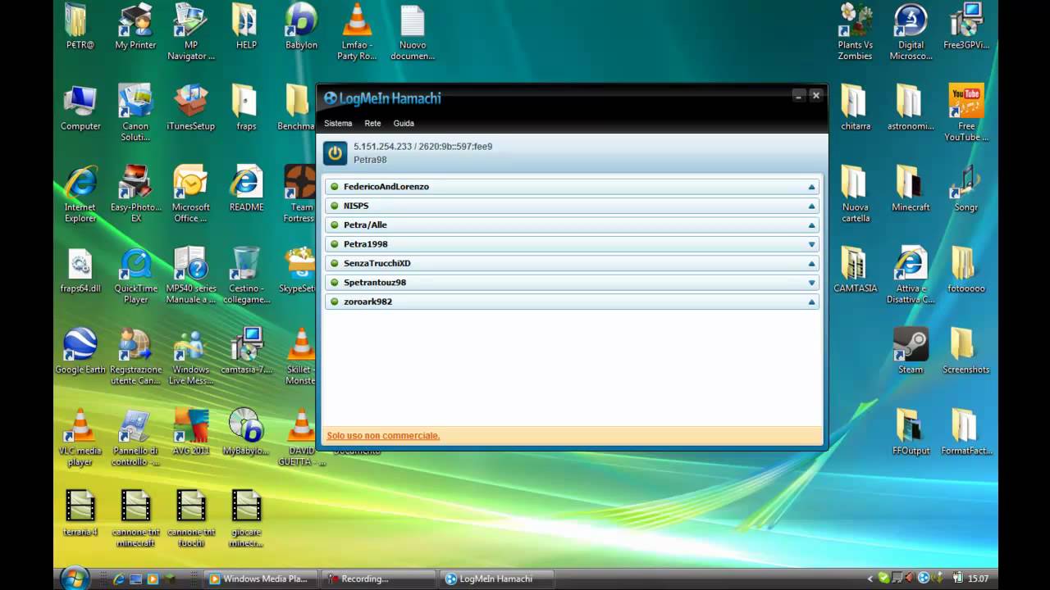The image size is (1050, 590).
Task: Select the Free YouTube desktop icon
Action: pos(966,113)
